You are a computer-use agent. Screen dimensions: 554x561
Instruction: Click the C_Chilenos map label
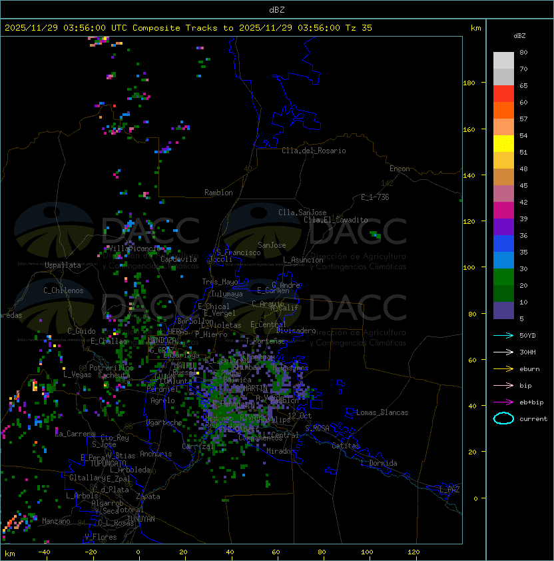click(x=63, y=290)
